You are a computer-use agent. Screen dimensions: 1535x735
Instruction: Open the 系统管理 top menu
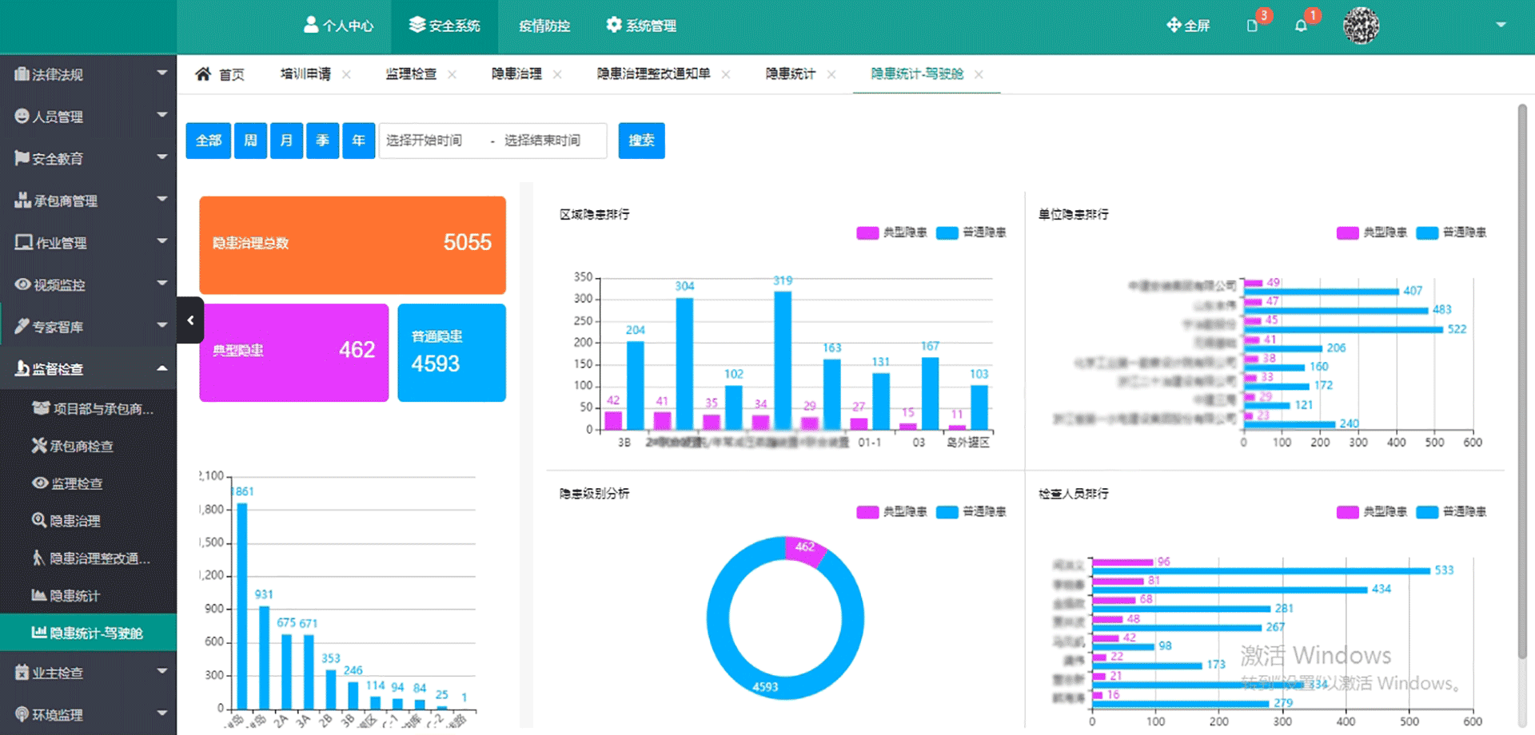[x=641, y=26]
